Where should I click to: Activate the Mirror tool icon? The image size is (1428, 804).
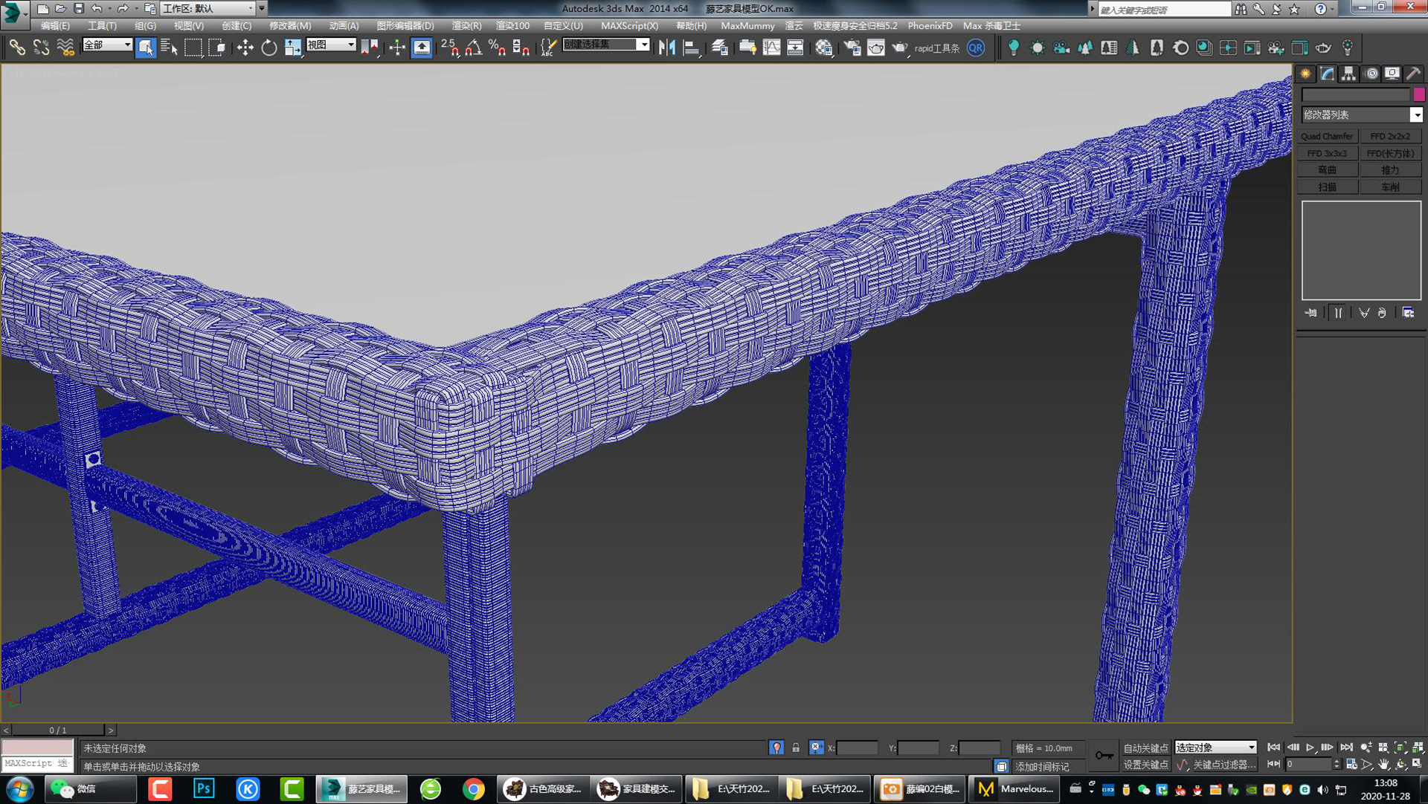pos(667,48)
